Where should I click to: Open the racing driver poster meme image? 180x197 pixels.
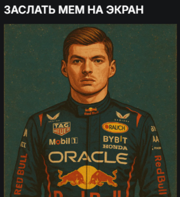pos(90,110)
